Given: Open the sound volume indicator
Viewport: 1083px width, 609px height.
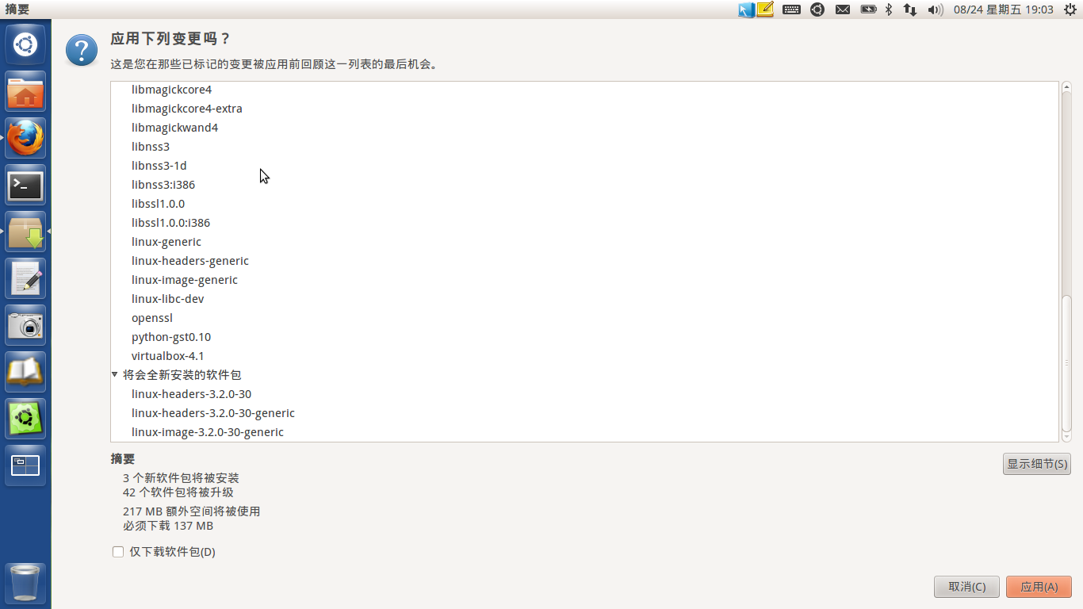Looking at the screenshot, I should coord(936,10).
